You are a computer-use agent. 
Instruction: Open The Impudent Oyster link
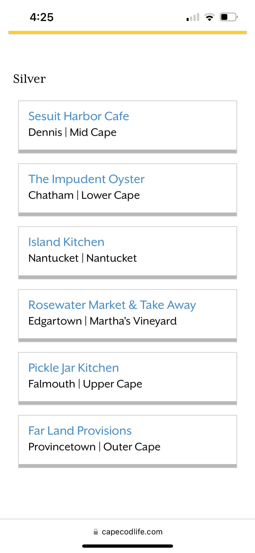(x=87, y=179)
